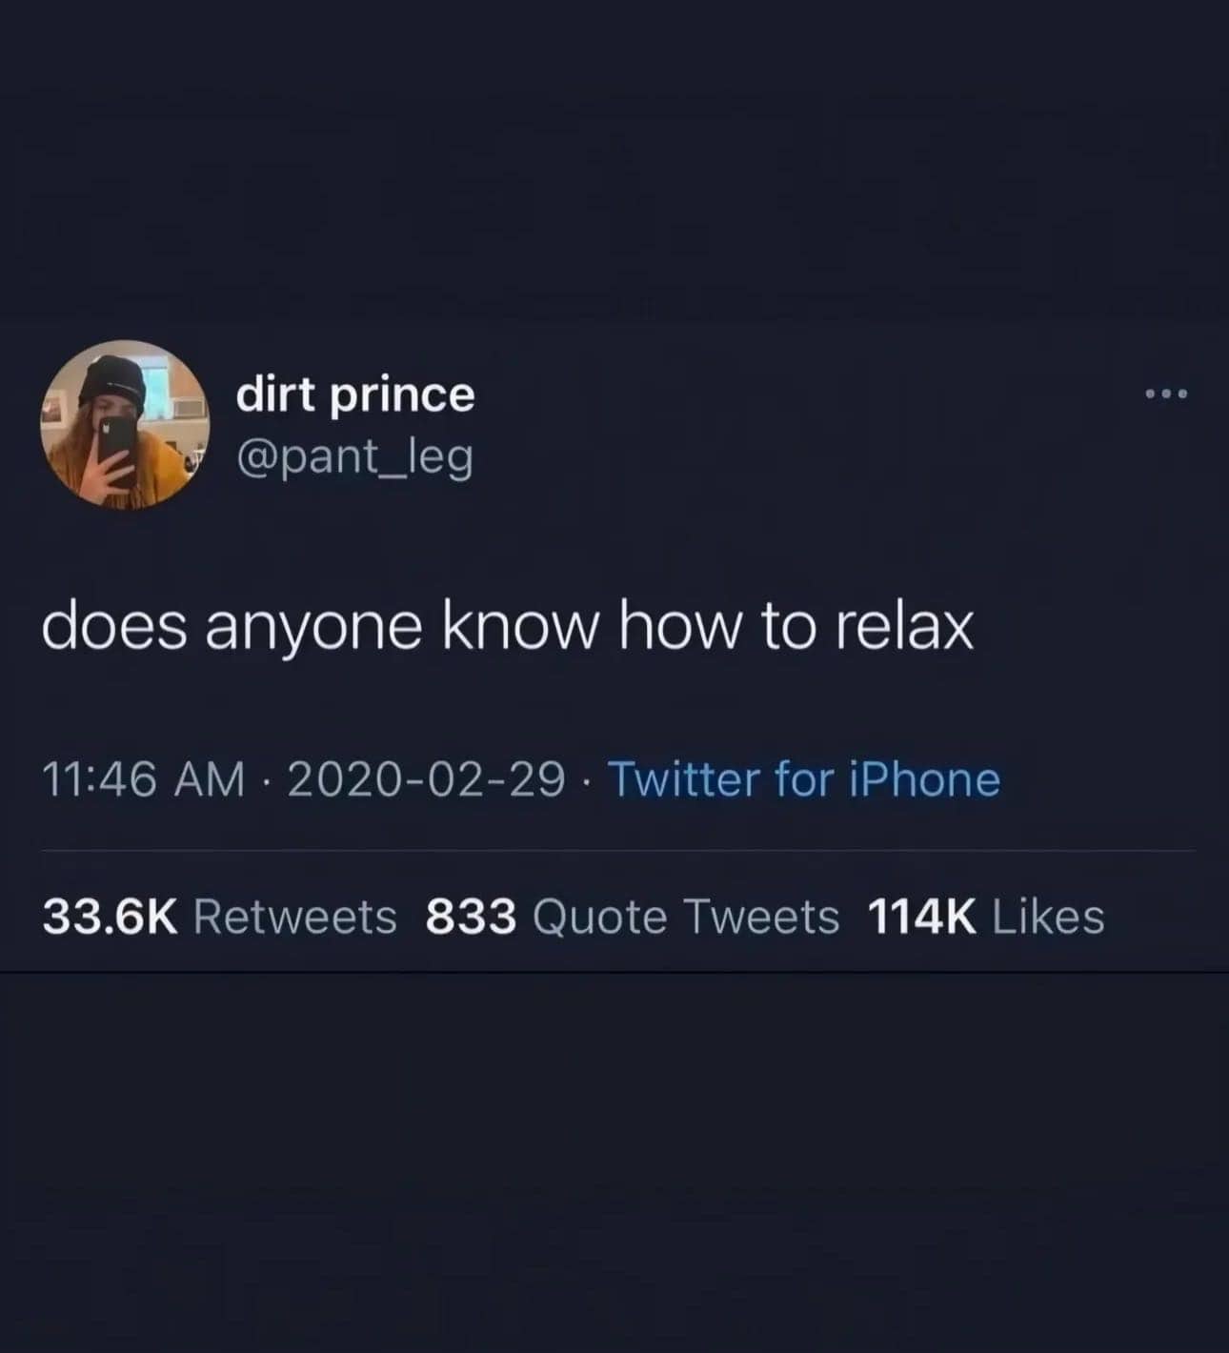Screen dimensions: 1229x1353
Task: View the 33.6K retweet count
Action: [110, 918]
